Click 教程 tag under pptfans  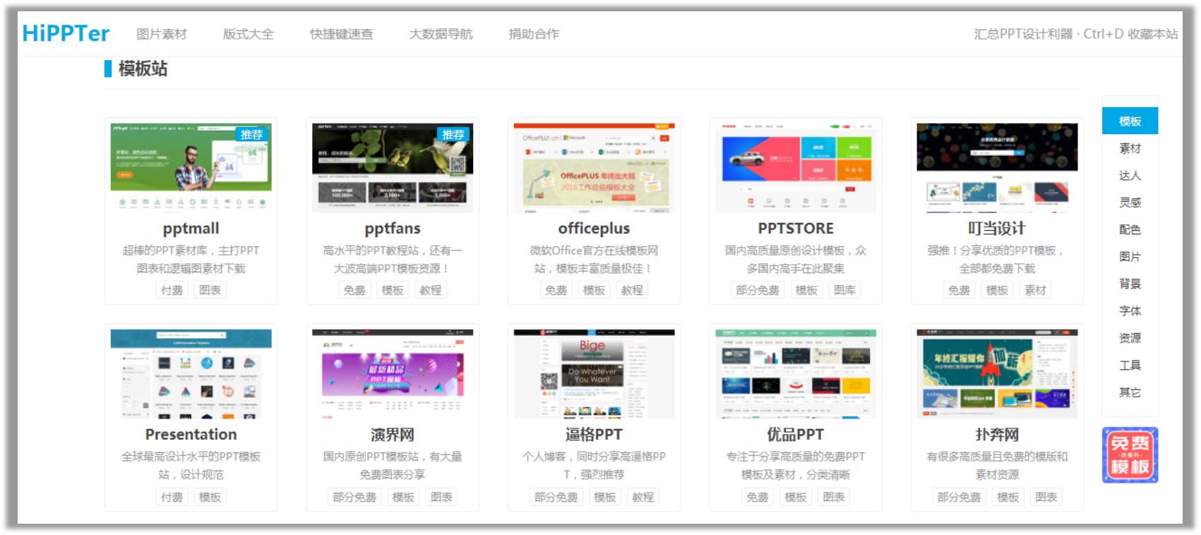pyautogui.click(x=431, y=290)
